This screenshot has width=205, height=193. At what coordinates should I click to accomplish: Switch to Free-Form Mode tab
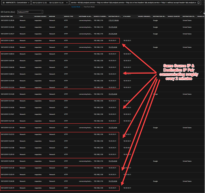89,7
